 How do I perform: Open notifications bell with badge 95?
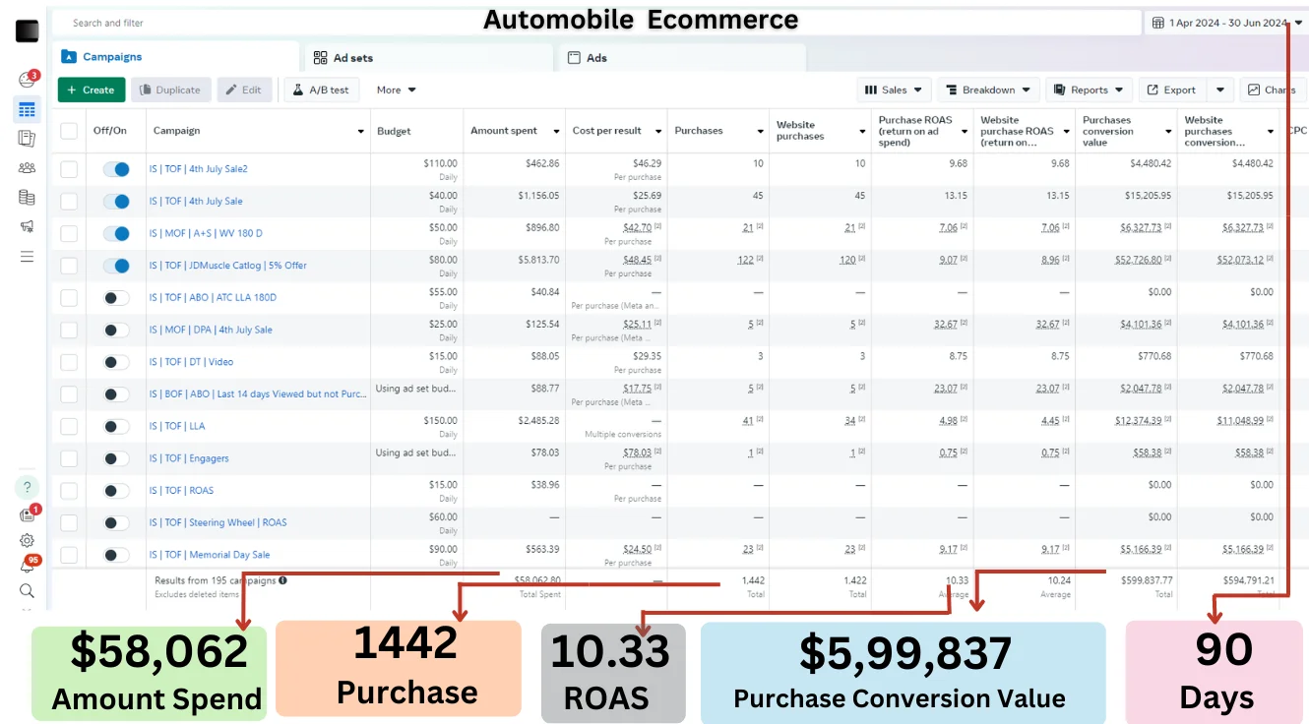point(27,566)
